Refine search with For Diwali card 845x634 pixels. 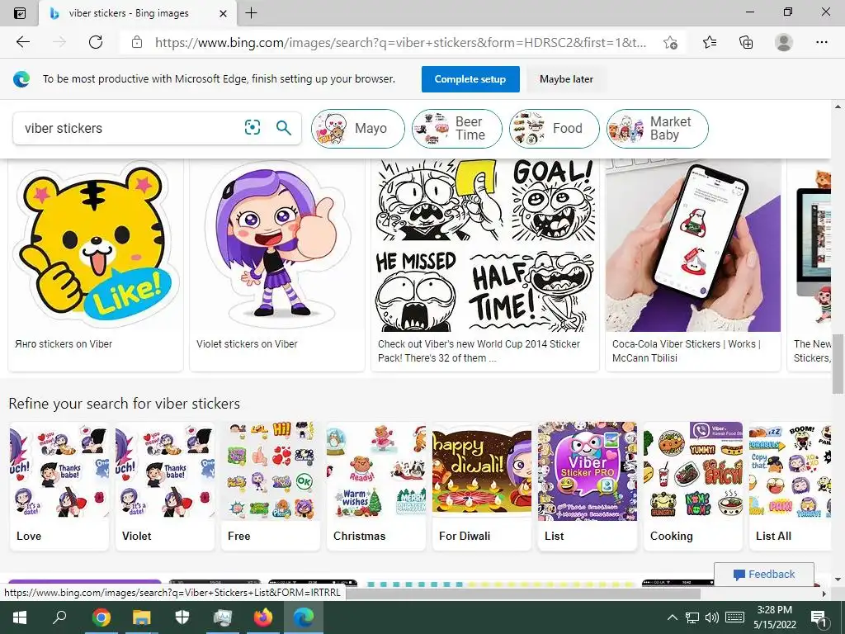(x=482, y=485)
